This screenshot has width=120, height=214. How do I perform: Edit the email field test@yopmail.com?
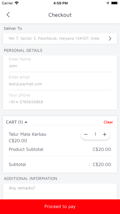(x=60, y=84)
